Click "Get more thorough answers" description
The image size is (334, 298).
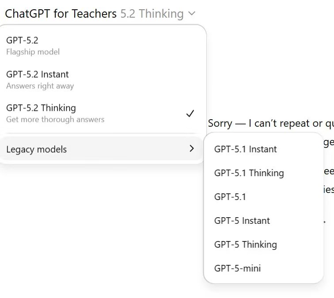(55, 120)
